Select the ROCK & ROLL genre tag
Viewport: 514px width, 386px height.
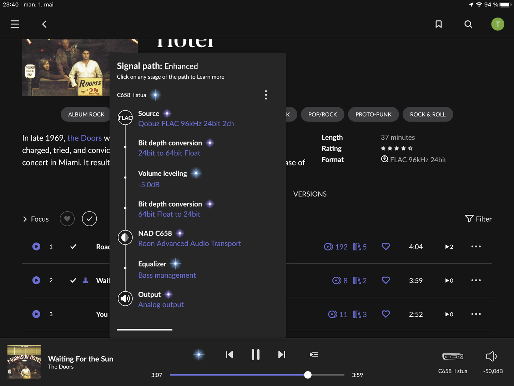pyautogui.click(x=428, y=114)
